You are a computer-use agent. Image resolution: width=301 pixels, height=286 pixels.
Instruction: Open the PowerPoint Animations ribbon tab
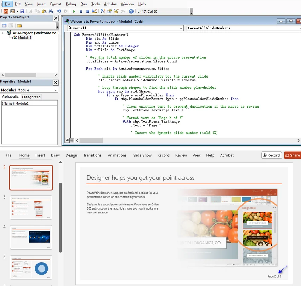click(x=117, y=155)
